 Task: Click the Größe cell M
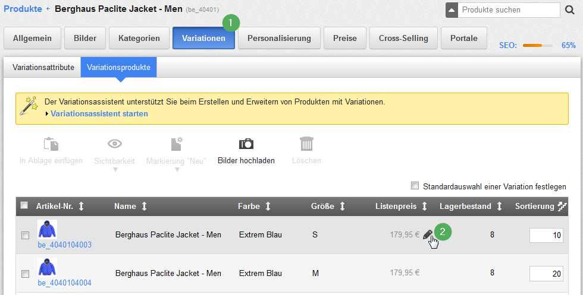316,274
